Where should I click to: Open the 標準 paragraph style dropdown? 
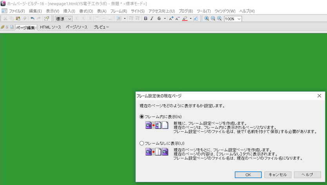tap(64, 18)
